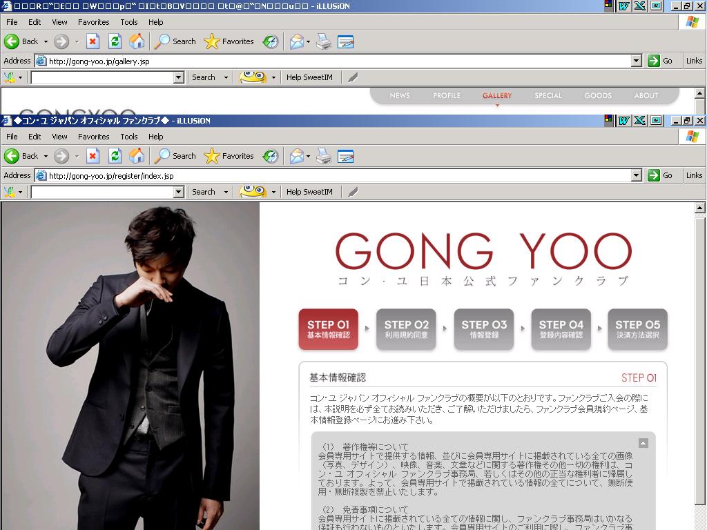Open PROFILE tab on background page
This screenshot has height=530, width=707.
pos(447,95)
